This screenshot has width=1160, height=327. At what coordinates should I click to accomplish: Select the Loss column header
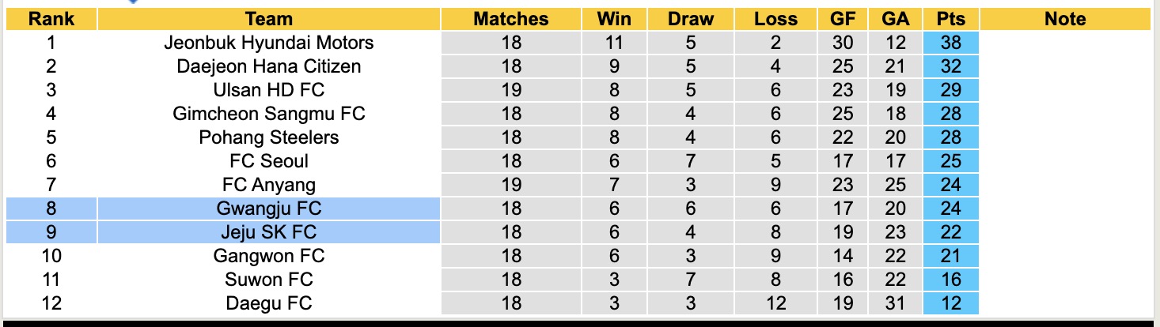[775, 19]
